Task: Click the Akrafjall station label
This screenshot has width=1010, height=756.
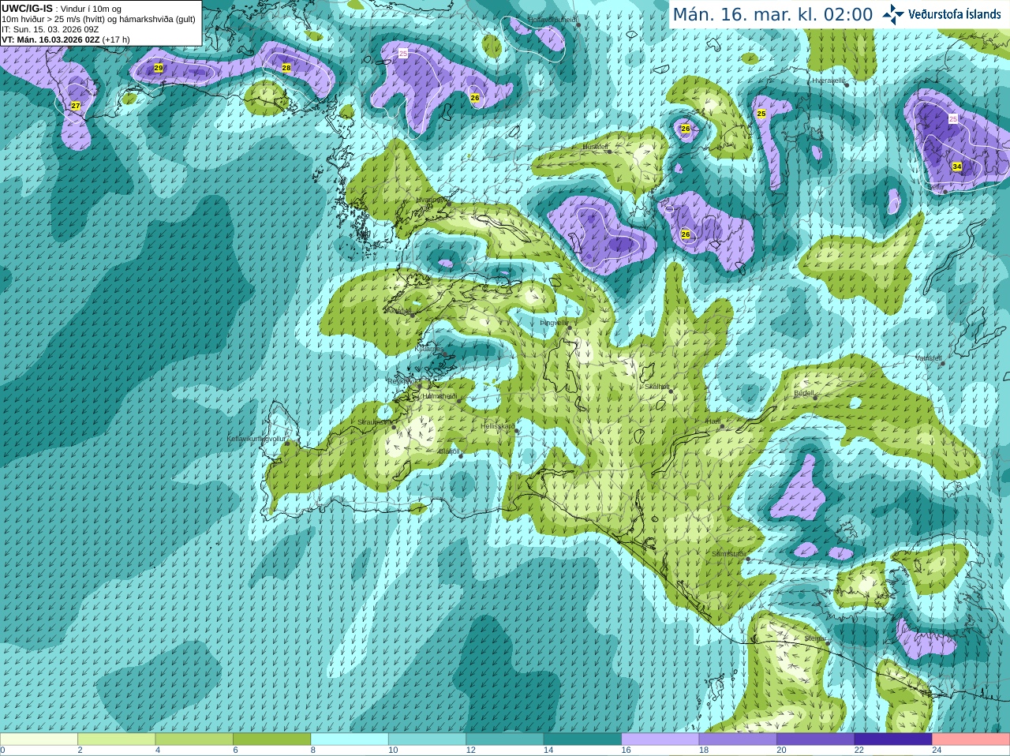Action: tap(398, 310)
